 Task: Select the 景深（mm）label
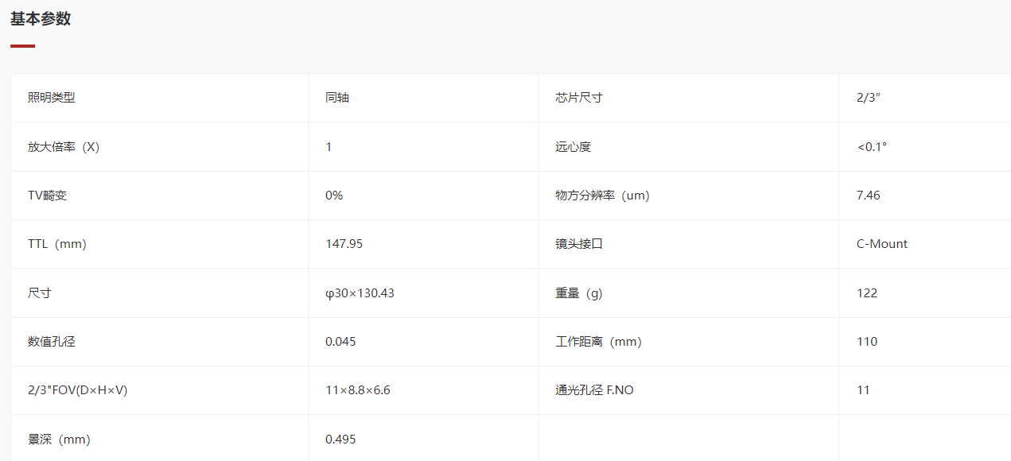pos(58,440)
